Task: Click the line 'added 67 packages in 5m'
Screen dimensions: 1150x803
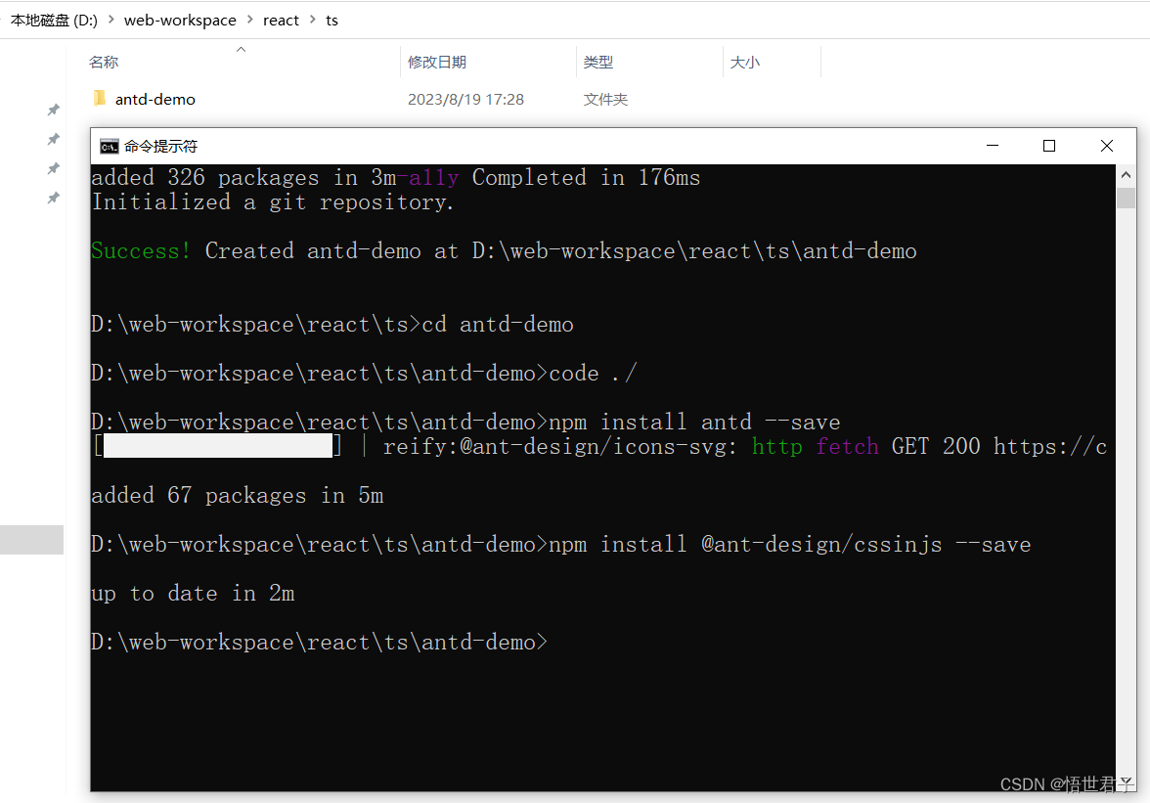Action: click(x=237, y=496)
